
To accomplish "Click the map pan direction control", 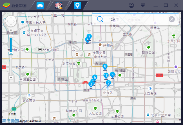I will pyautogui.click(x=11, y=21).
